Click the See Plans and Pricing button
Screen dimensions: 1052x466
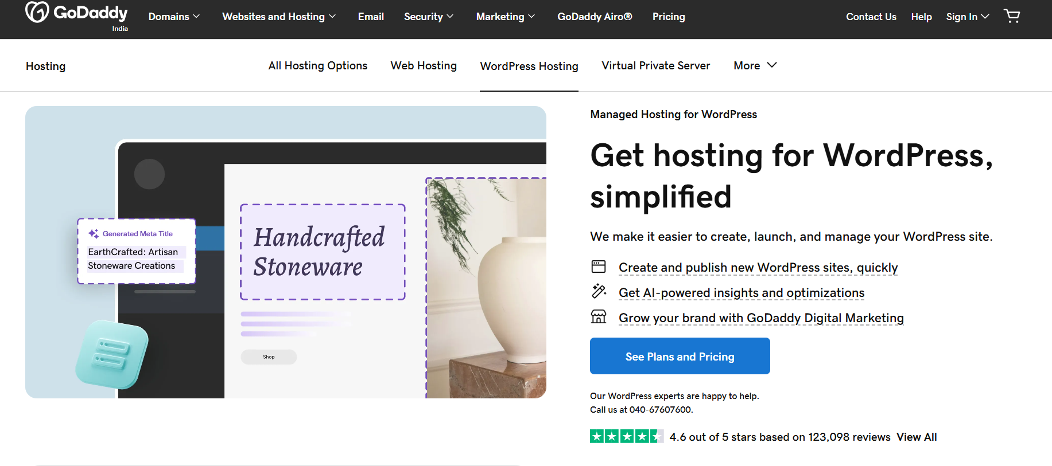(x=680, y=356)
